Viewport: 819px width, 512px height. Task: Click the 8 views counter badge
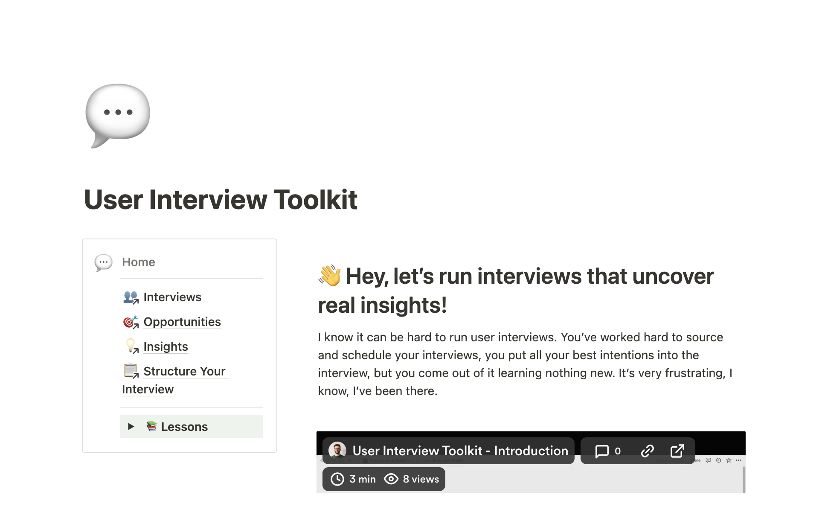412,479
